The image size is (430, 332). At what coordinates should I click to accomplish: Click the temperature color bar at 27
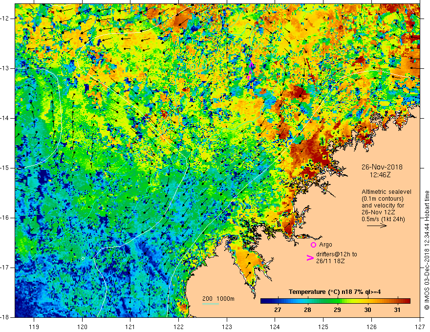(278, 301)
